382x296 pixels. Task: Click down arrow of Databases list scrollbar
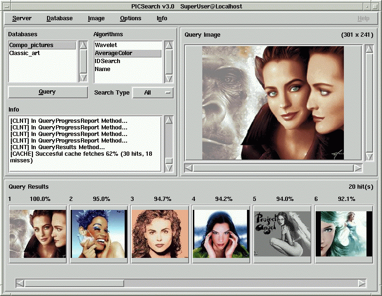tap(83, 78)
